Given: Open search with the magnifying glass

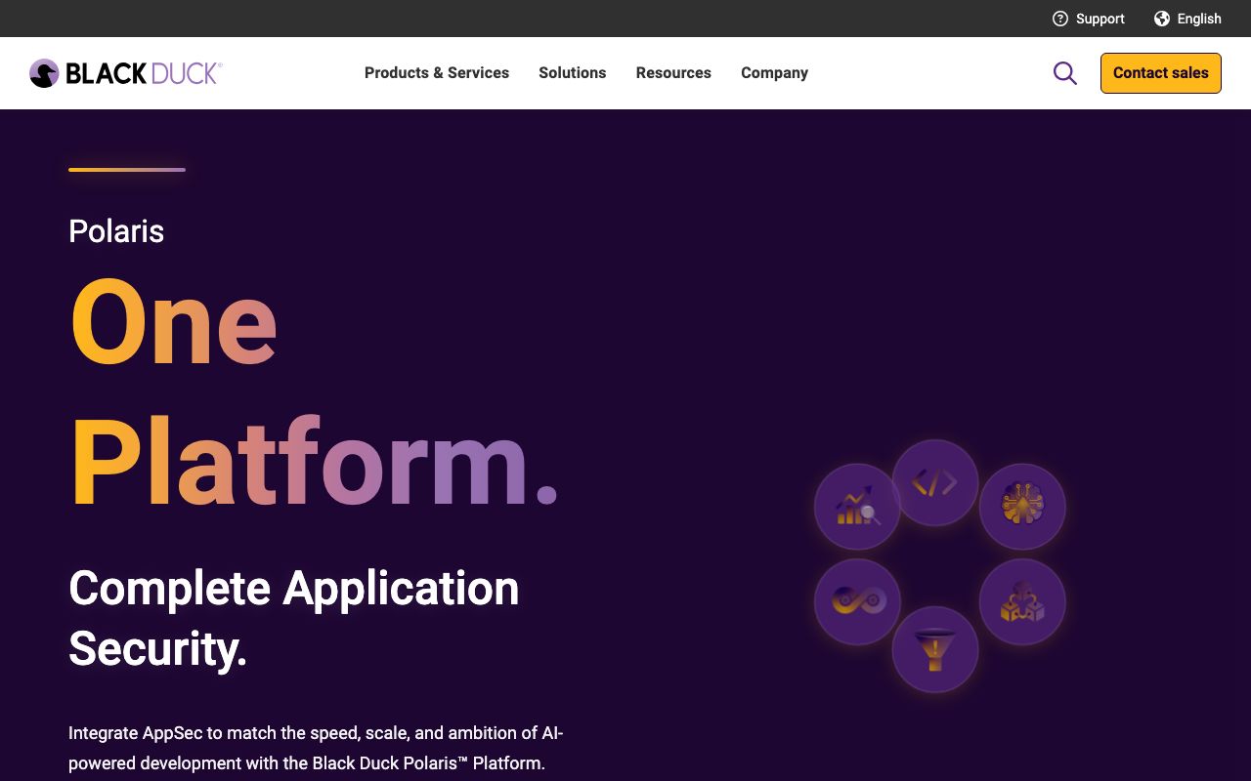Looking at the screenshot, I should tap(1064, 73).
